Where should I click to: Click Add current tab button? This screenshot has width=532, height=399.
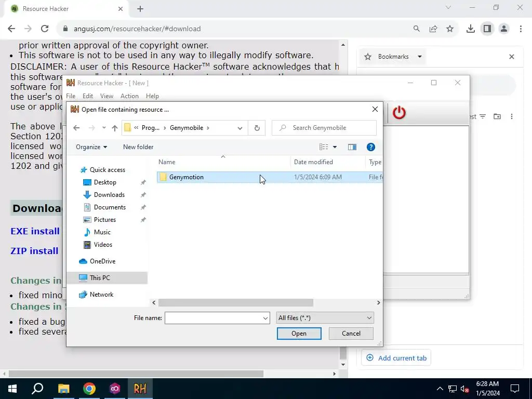pyautogui.click(x=396, y=358)
